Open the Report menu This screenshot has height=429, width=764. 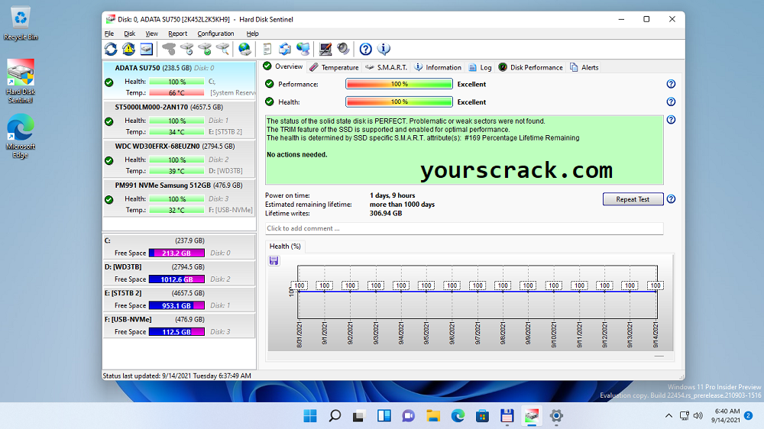coord(177,34)
